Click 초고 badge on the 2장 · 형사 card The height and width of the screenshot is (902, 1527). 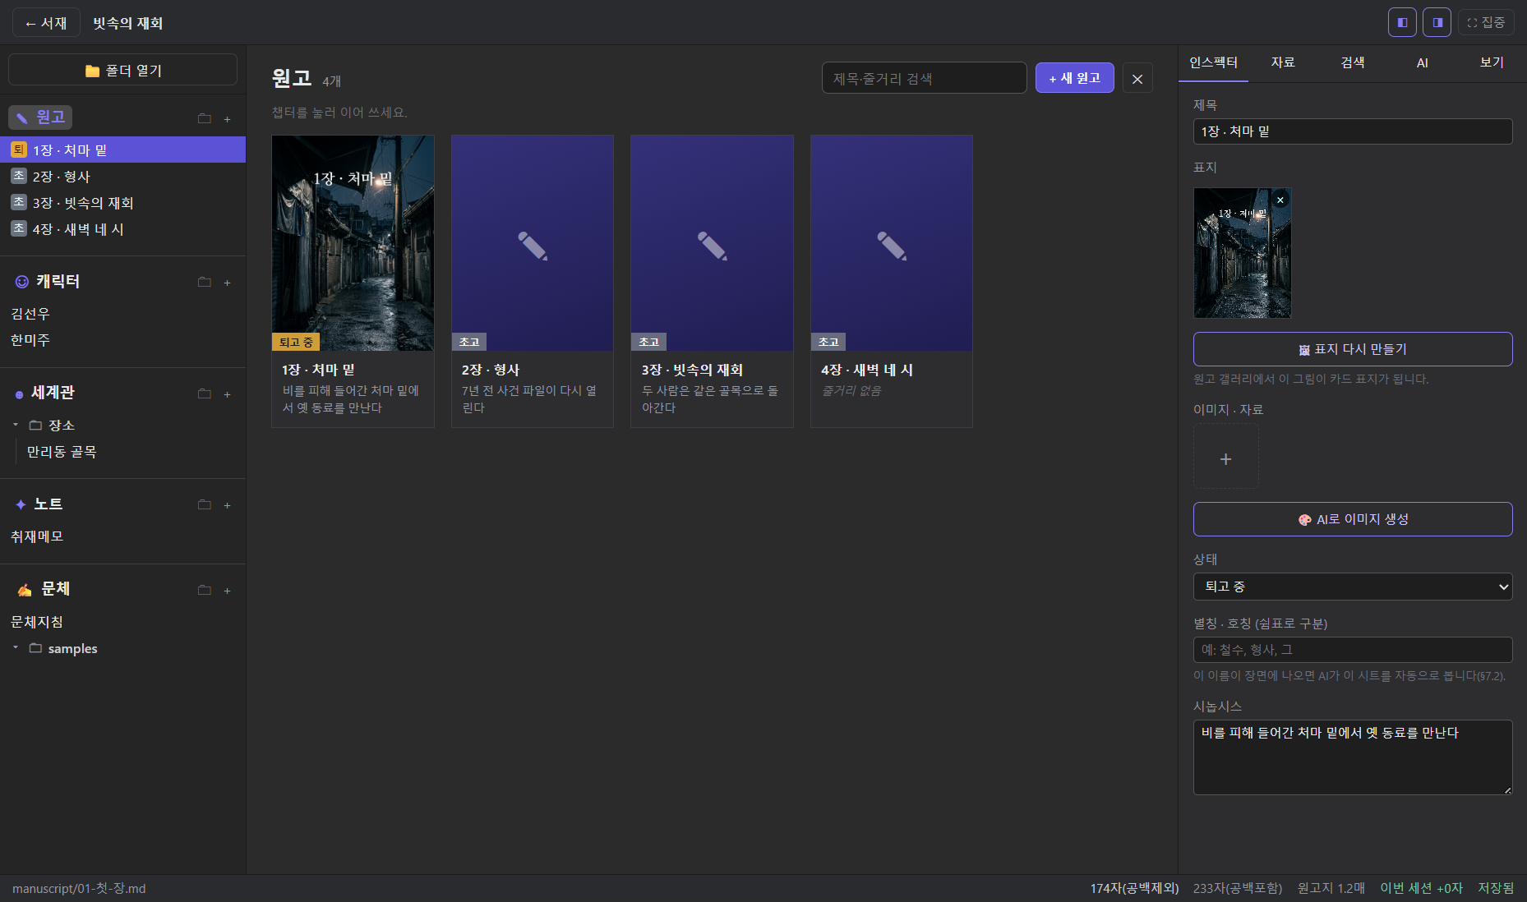tap(469, 342)
